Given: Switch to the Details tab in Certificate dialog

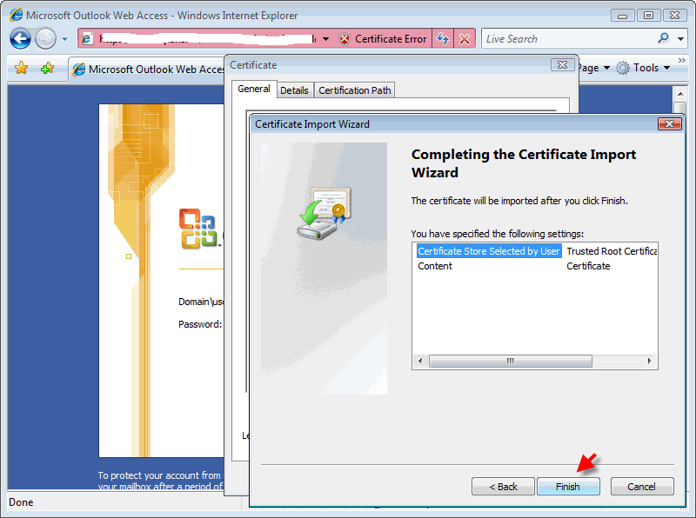Looking at the screenshot, I should point(294,90).
